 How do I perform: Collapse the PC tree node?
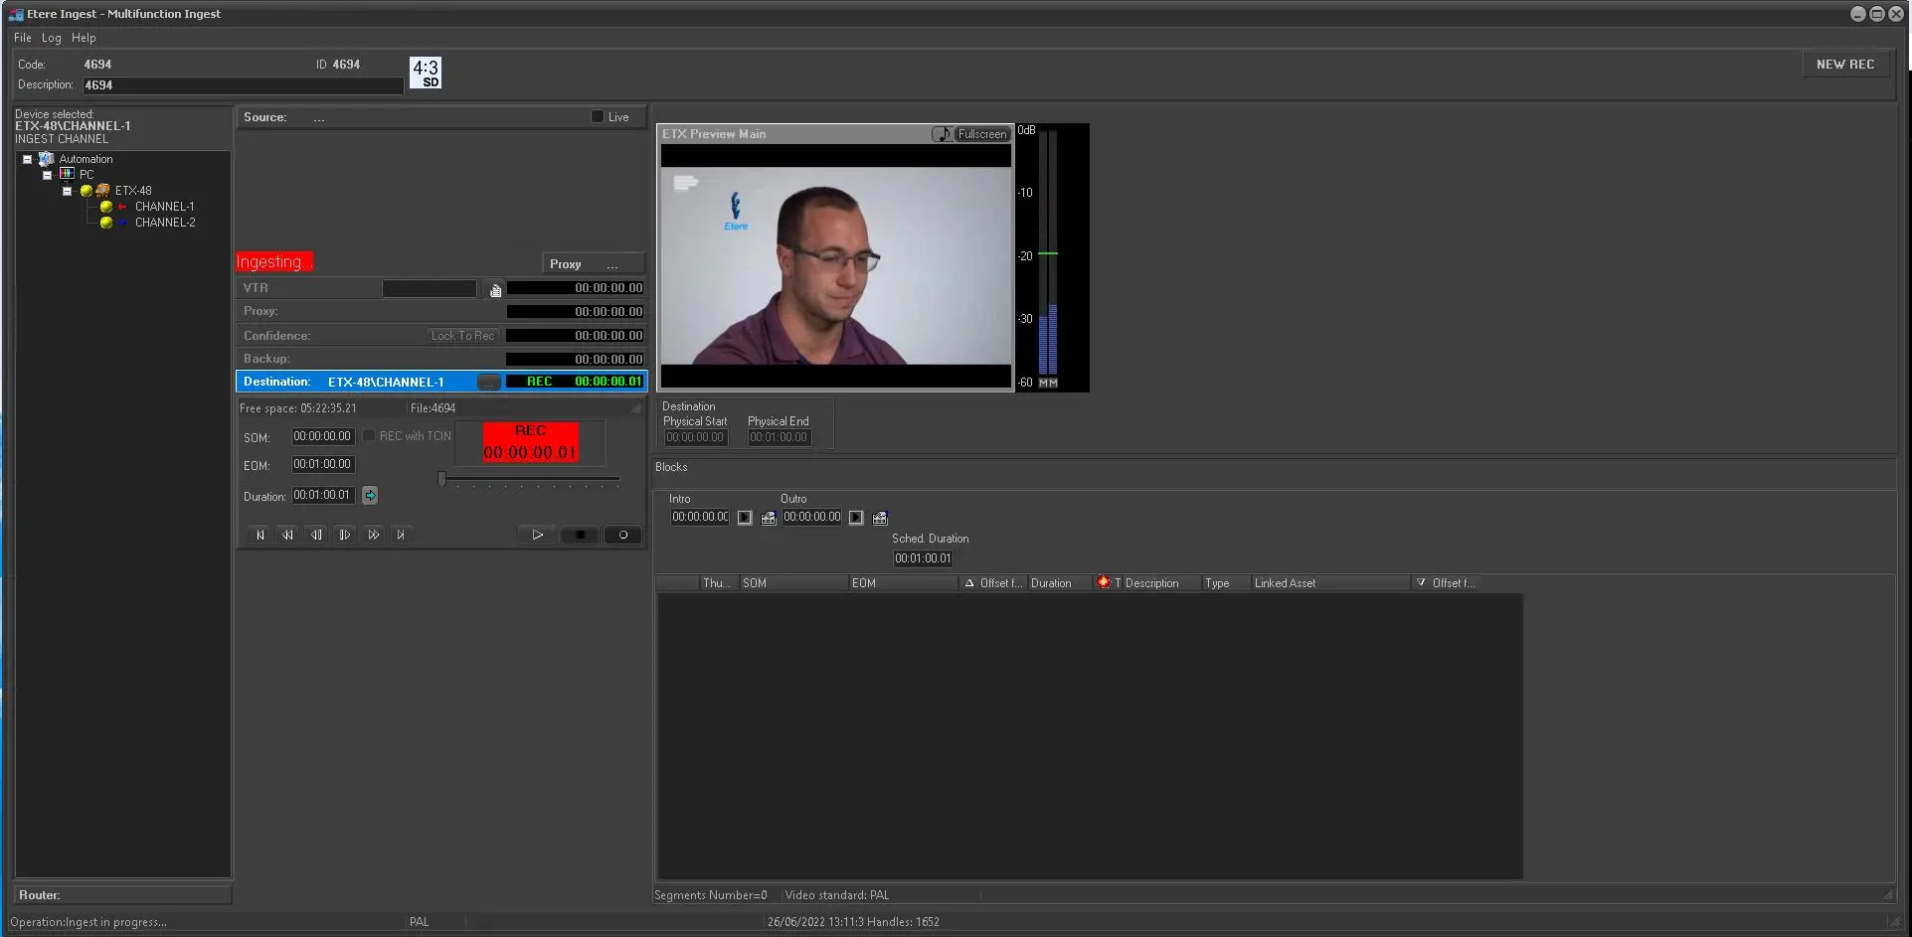pos(47,175)
